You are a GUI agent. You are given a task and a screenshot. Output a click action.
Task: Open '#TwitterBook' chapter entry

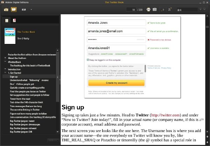(x=14, y=62)
